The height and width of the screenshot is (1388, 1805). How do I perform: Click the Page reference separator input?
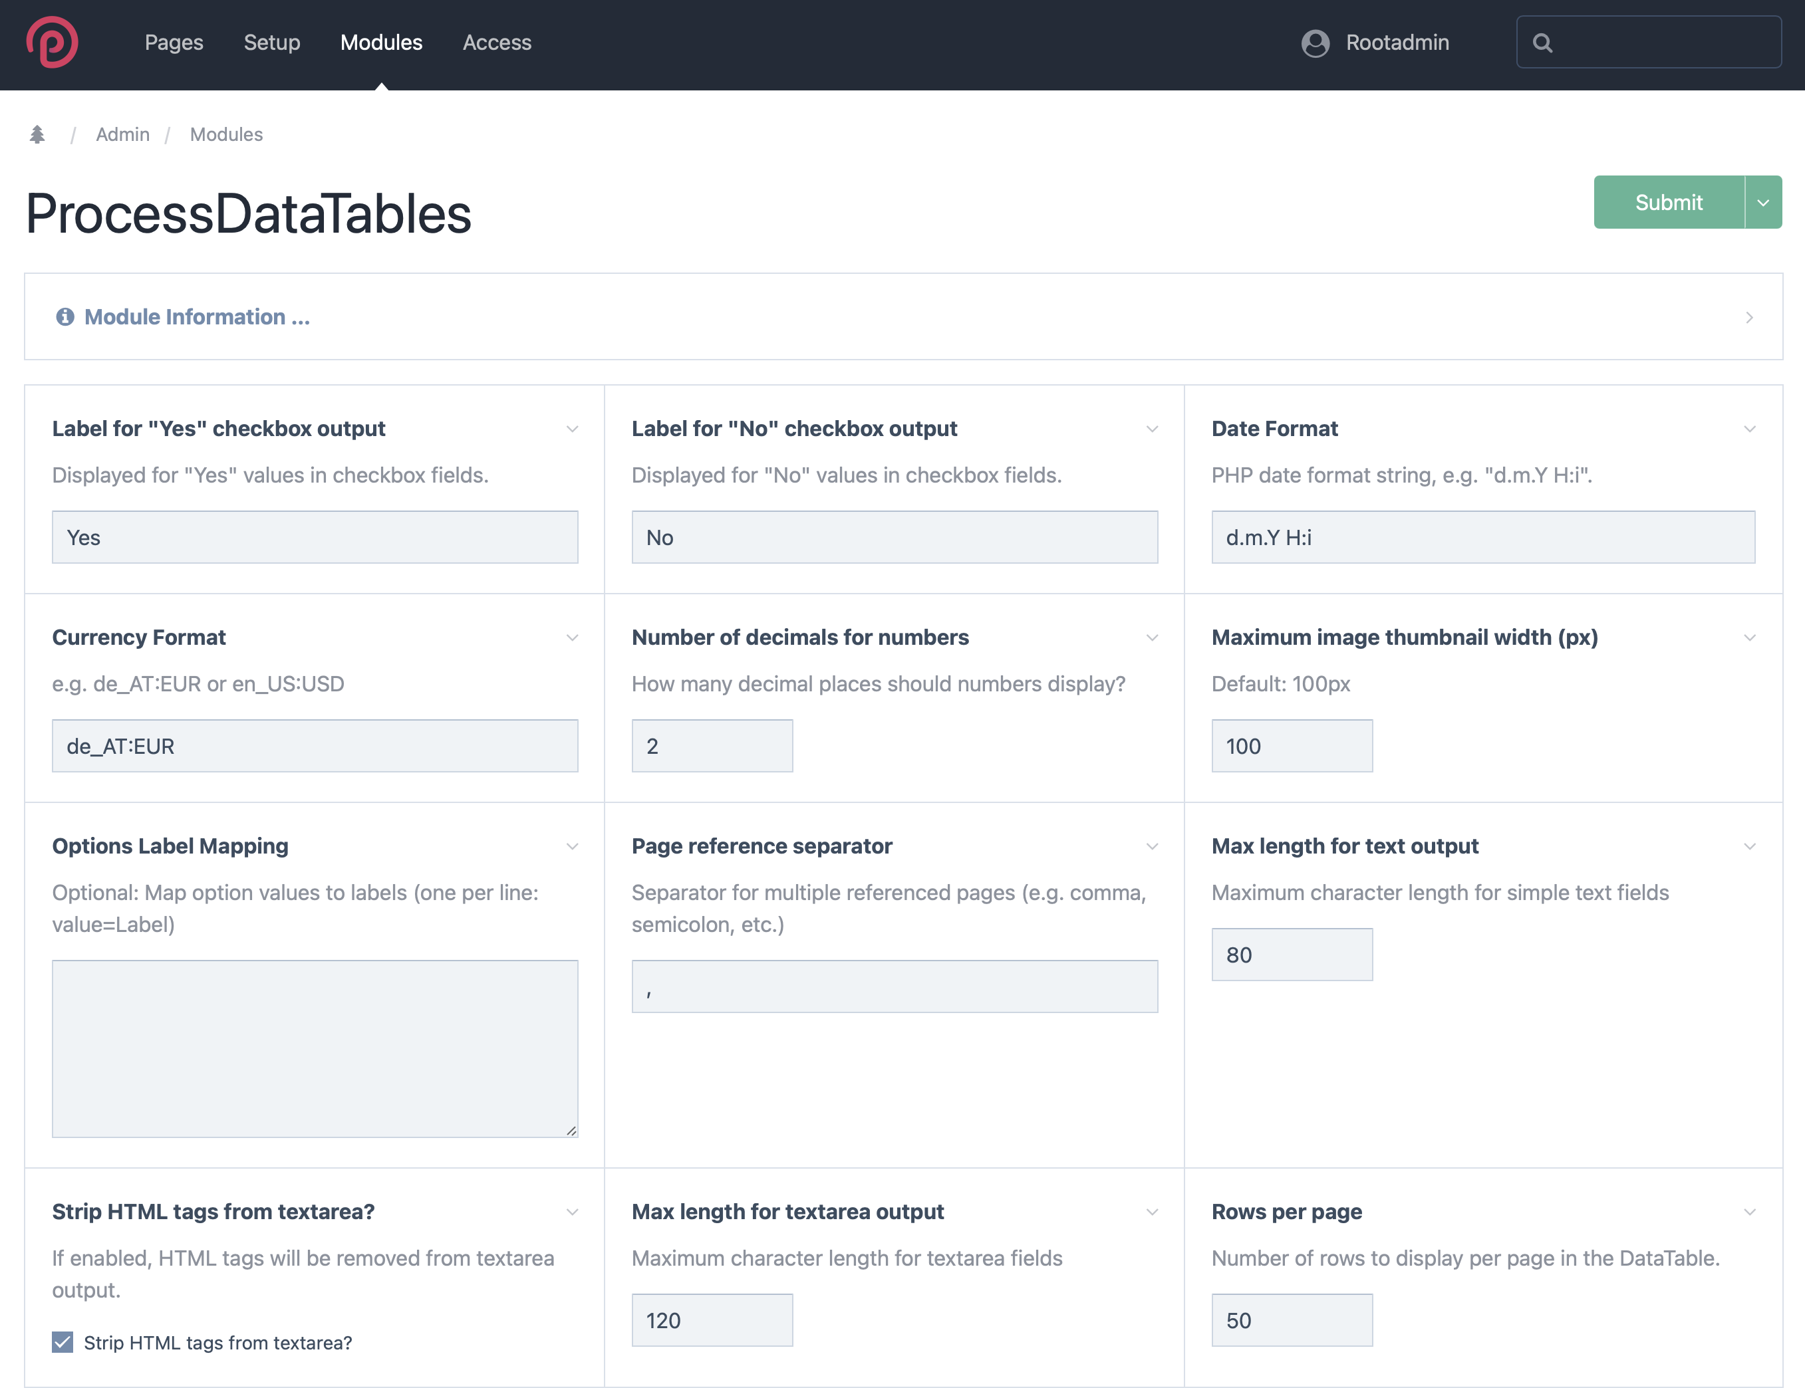895,986
